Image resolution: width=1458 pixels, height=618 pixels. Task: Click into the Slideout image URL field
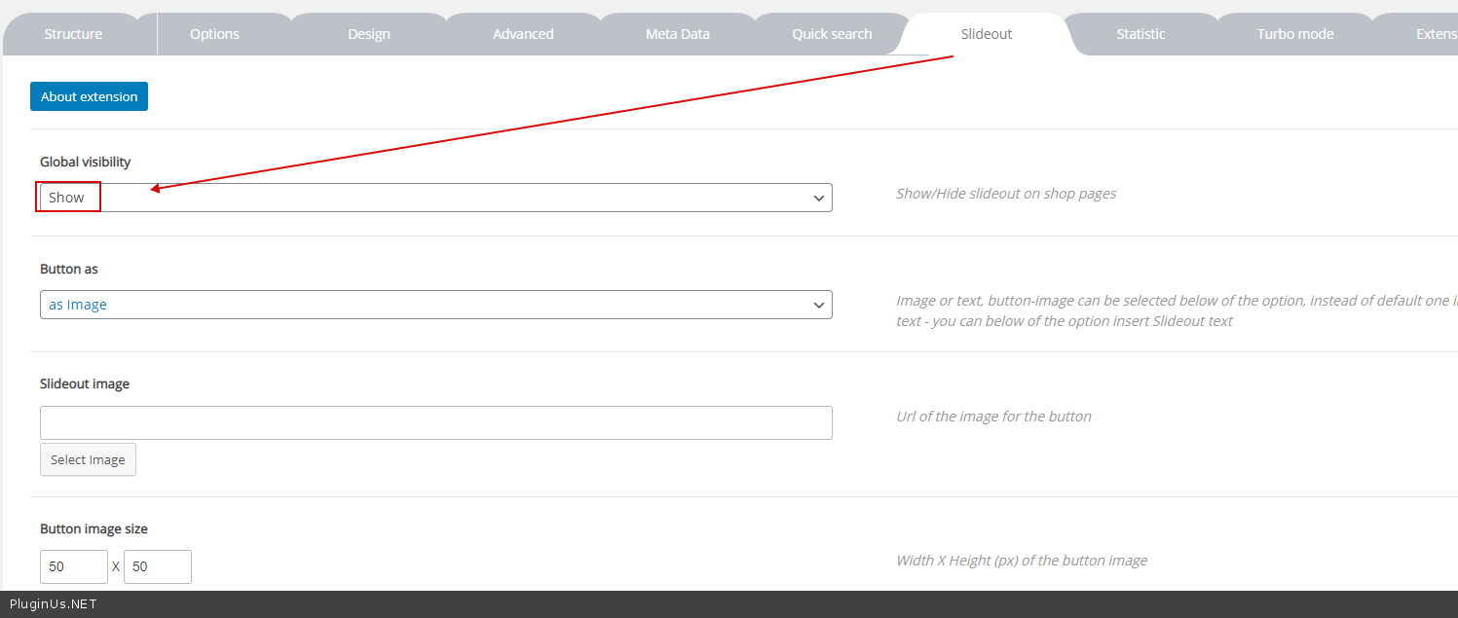435,422
